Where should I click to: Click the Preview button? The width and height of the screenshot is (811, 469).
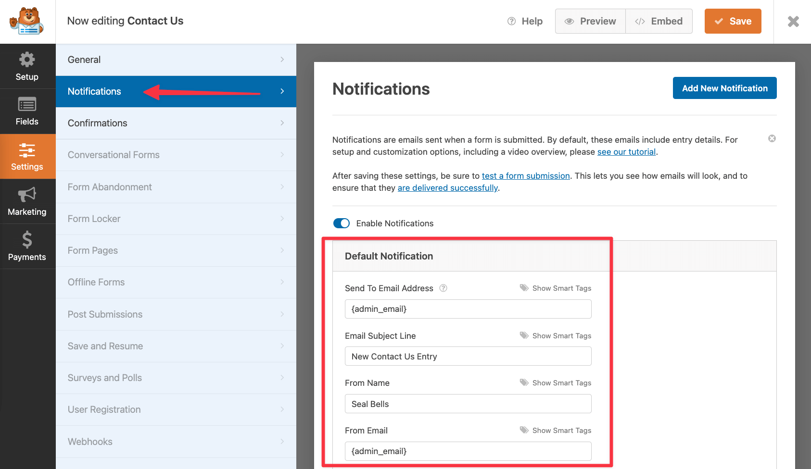(x=590, y=21)
